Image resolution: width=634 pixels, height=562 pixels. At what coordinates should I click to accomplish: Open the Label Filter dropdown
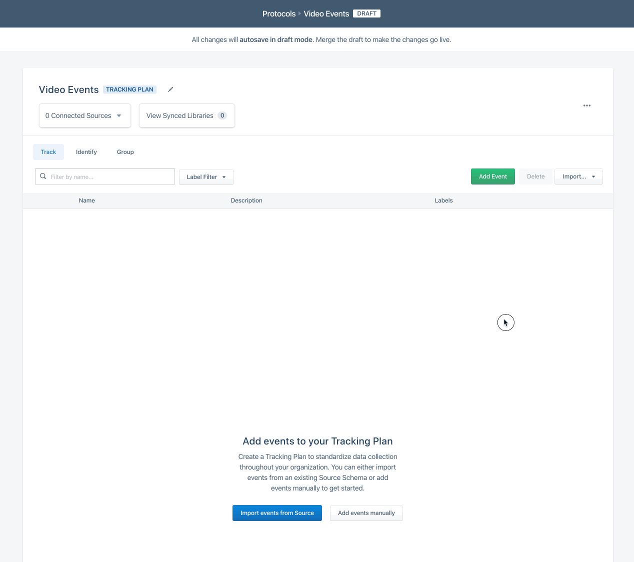pyautogui.click(x=206, y=177)
